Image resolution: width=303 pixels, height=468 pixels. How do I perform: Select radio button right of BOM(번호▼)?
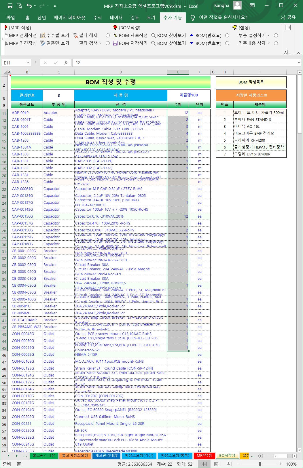pos(227,43)
